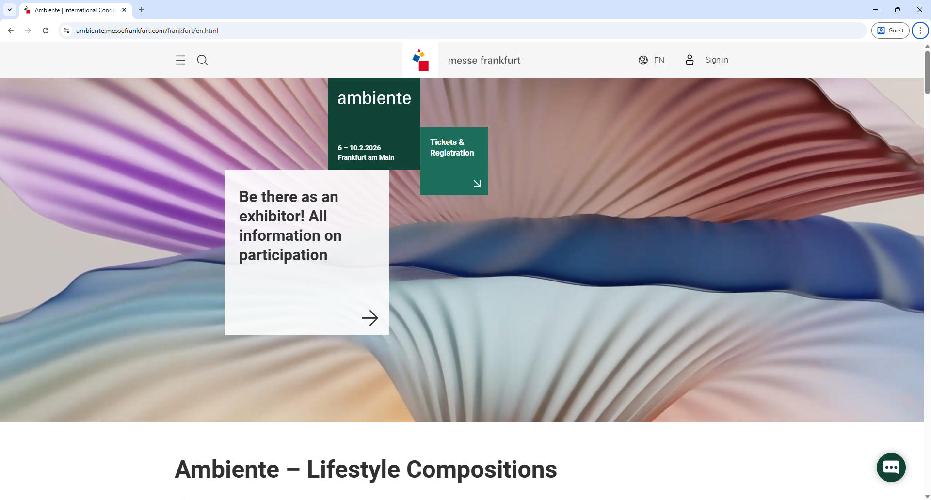Click the globe language icon
This screenshot has width=931, height=500.
(x=643, y=60)
